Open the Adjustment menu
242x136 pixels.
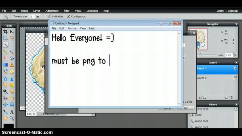(52, 11)
